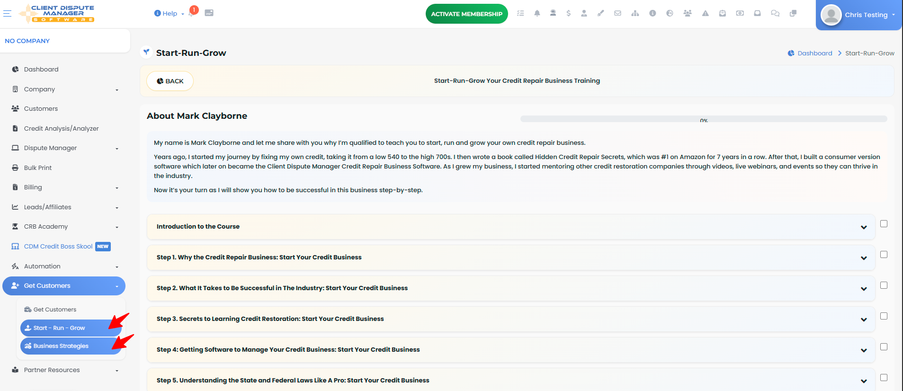Open the open-envelope letter icon
Image resolution: width=903 pixels, height=391 pixels.
pos(722,13)
